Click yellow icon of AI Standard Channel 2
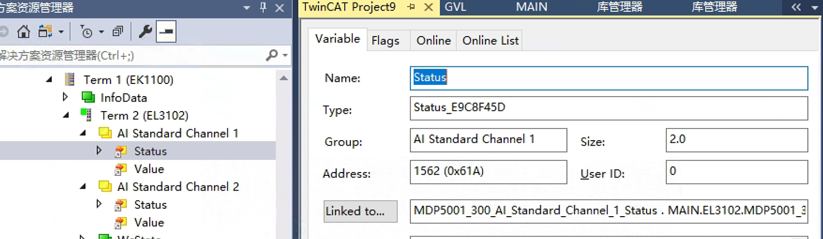Viewport: 823px width, 239px height. pos(105,186)
